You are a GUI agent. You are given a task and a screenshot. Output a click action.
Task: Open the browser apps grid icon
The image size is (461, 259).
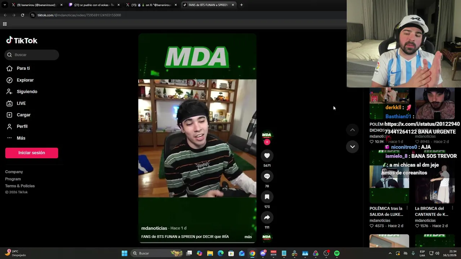(5, 24)
